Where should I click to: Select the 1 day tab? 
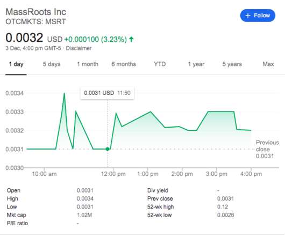tap(16, 64)
